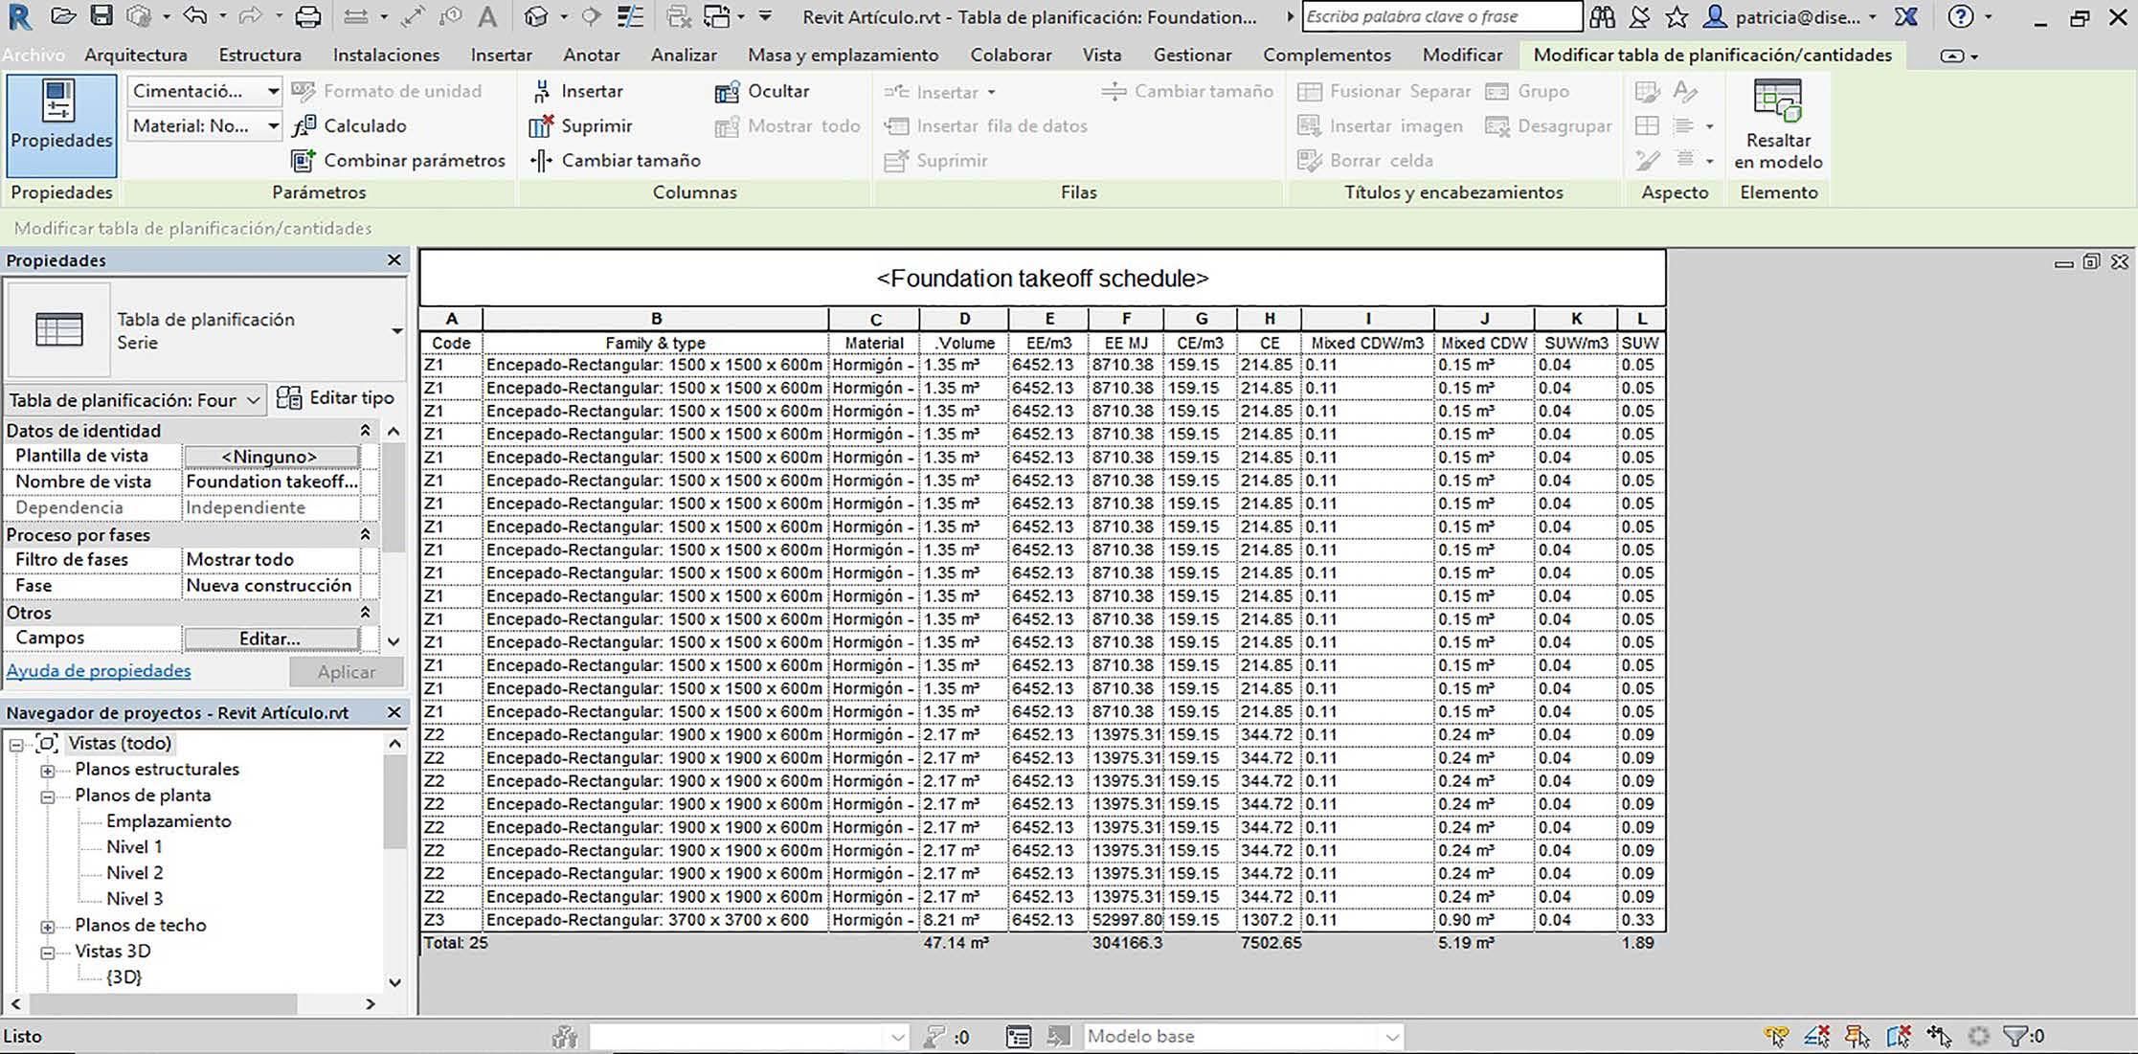Image resolution: width=2138 pixels, height=1054 pixels.
Task: Click Borrar celda tool
Action: click(1365, 160)
